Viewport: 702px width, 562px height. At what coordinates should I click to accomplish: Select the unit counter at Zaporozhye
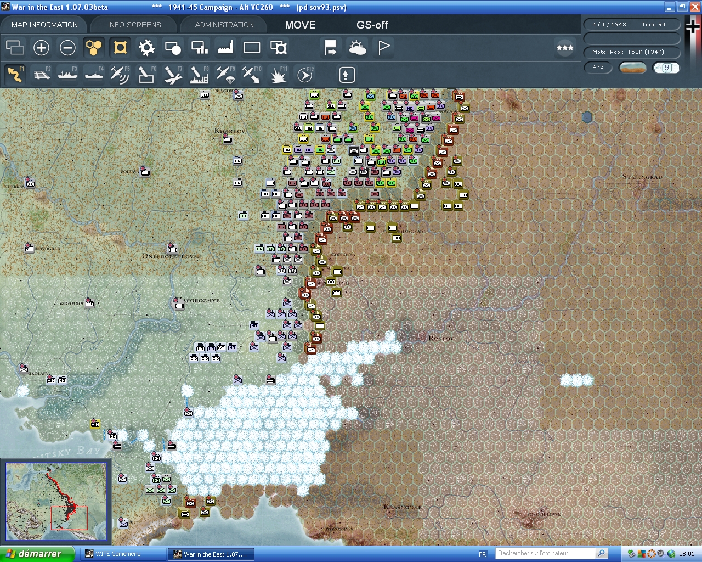179,305
